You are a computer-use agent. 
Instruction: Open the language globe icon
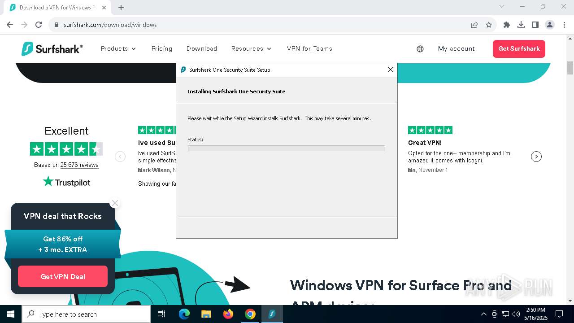[420, 49]
